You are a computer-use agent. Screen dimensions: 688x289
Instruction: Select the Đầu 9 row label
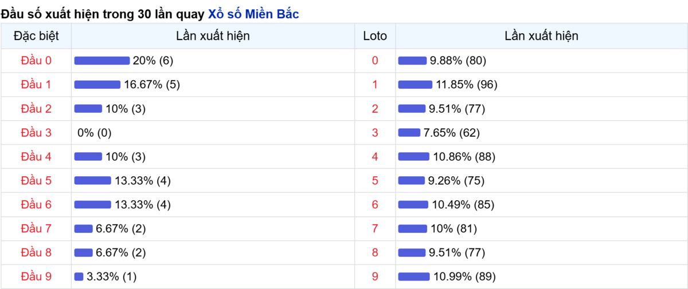click(36, 277)
